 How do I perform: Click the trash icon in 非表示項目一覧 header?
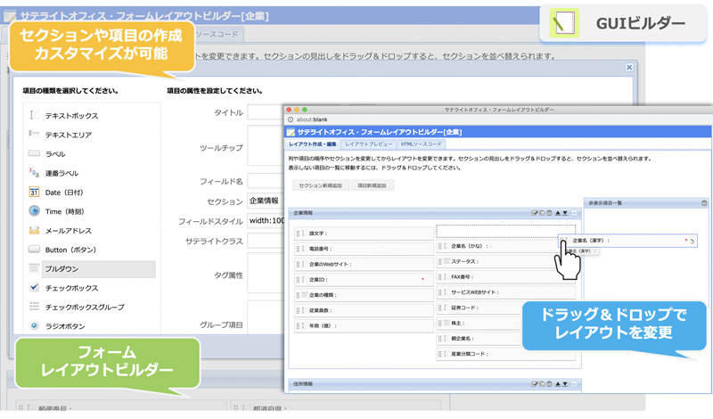coord(704,203)
